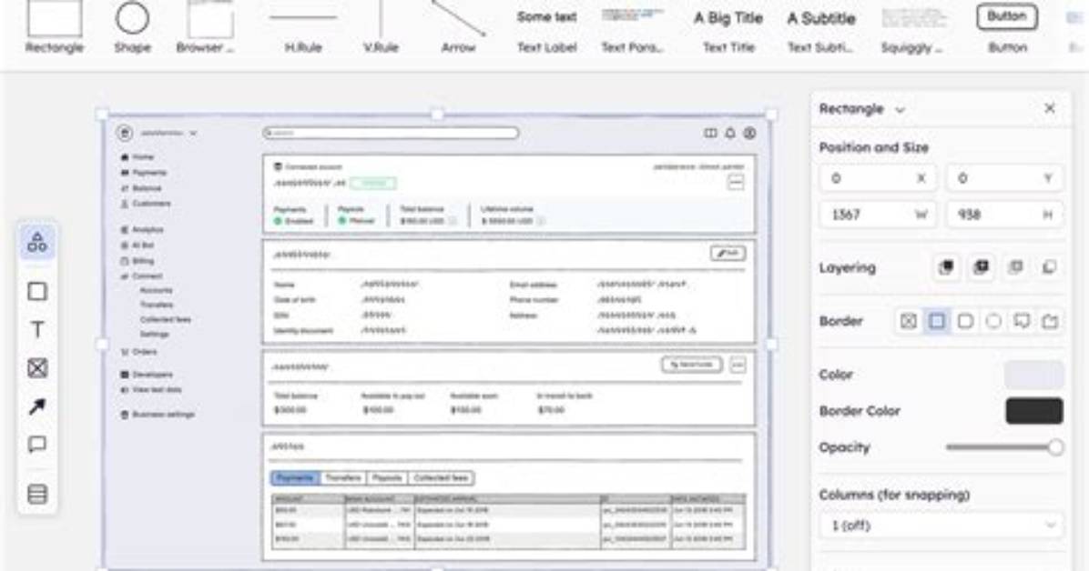Open the shapes library tool in left toolbar

37,242
